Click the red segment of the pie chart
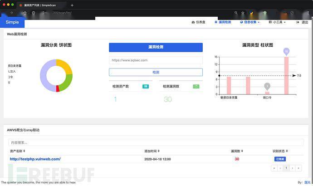 [x=58, y=89]
